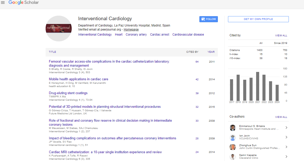This screenshot has width=304, height=161.
Task: Open Cardiac MRI catheterization article
Action: click(x=105, y=152)
